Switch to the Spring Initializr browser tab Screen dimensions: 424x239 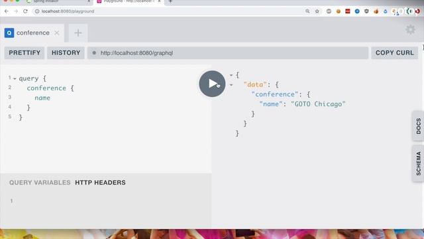click(x=58, y=1)
